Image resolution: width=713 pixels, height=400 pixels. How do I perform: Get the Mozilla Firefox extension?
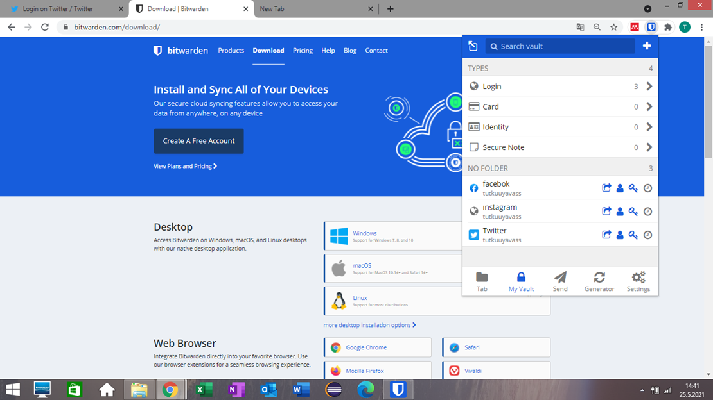tap(378, 371)
